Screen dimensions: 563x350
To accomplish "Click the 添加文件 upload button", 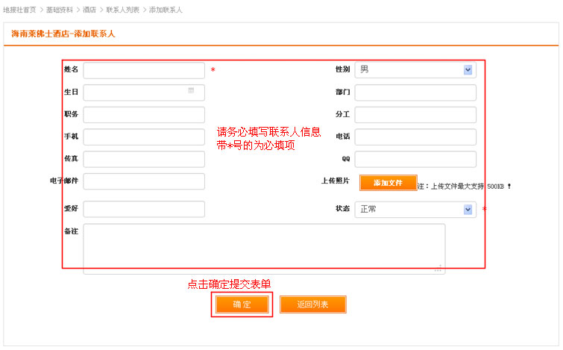I will click(x=387, y=183).
